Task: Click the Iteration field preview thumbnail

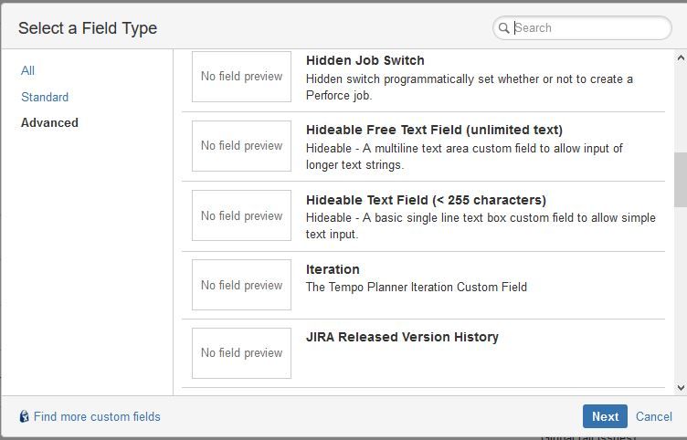Action: click(241, 285)
